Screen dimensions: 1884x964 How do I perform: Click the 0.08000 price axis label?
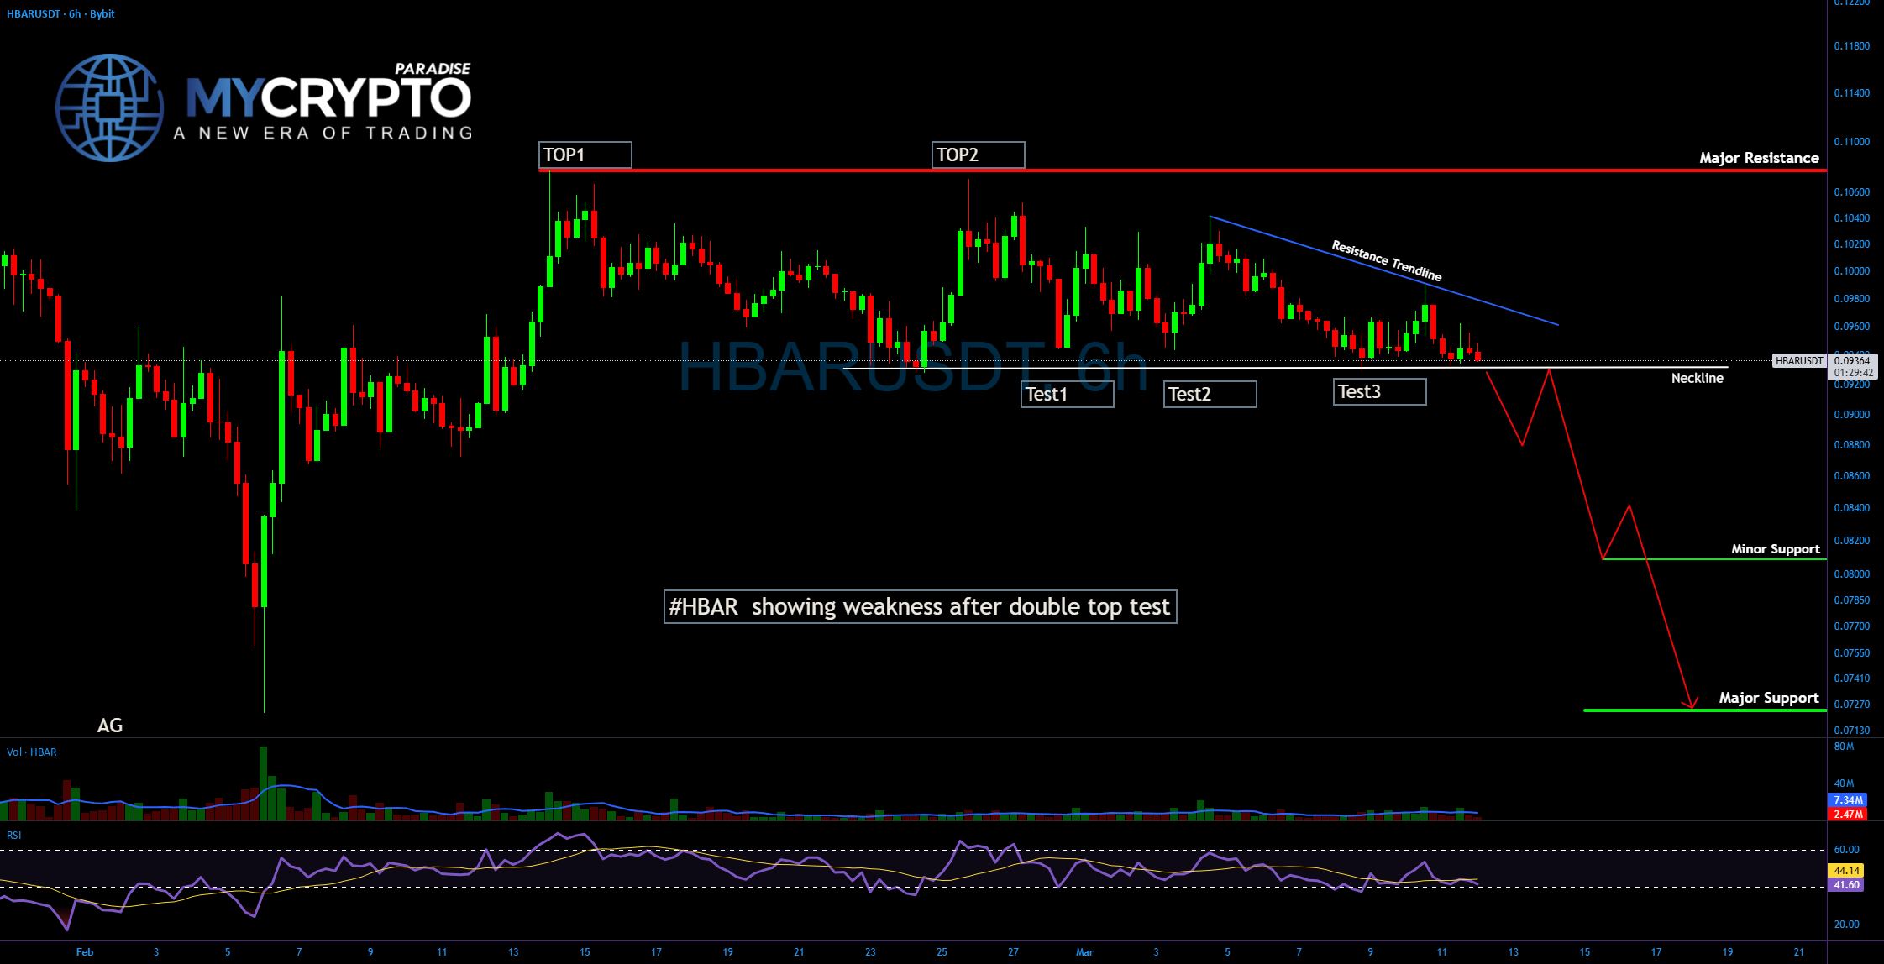click(1851, 574)
